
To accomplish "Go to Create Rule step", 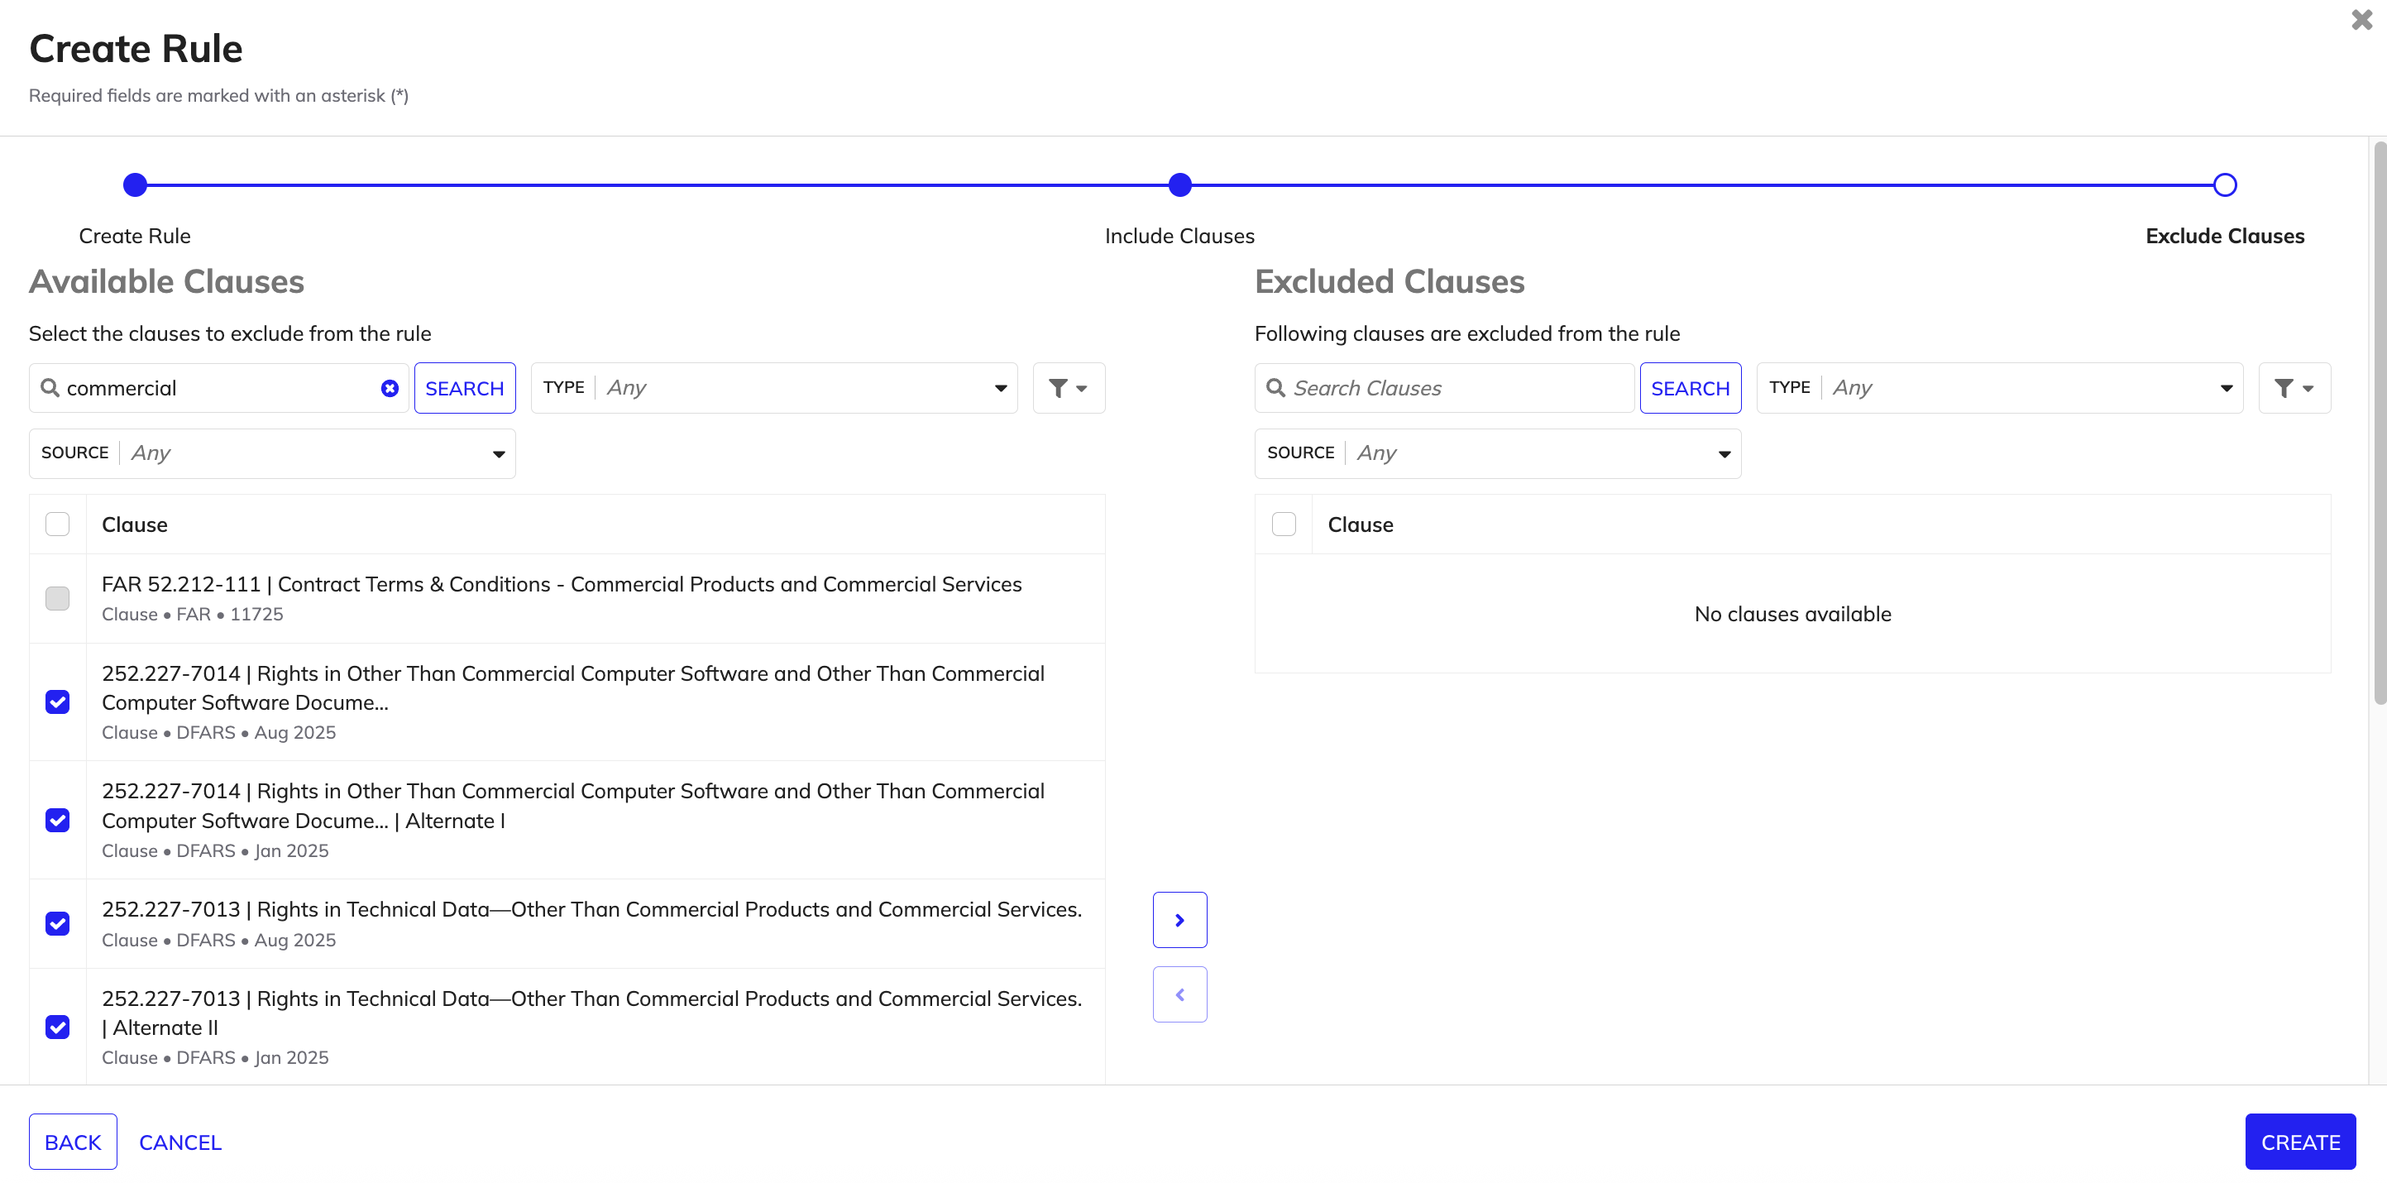I will click(x=134, y=237).
